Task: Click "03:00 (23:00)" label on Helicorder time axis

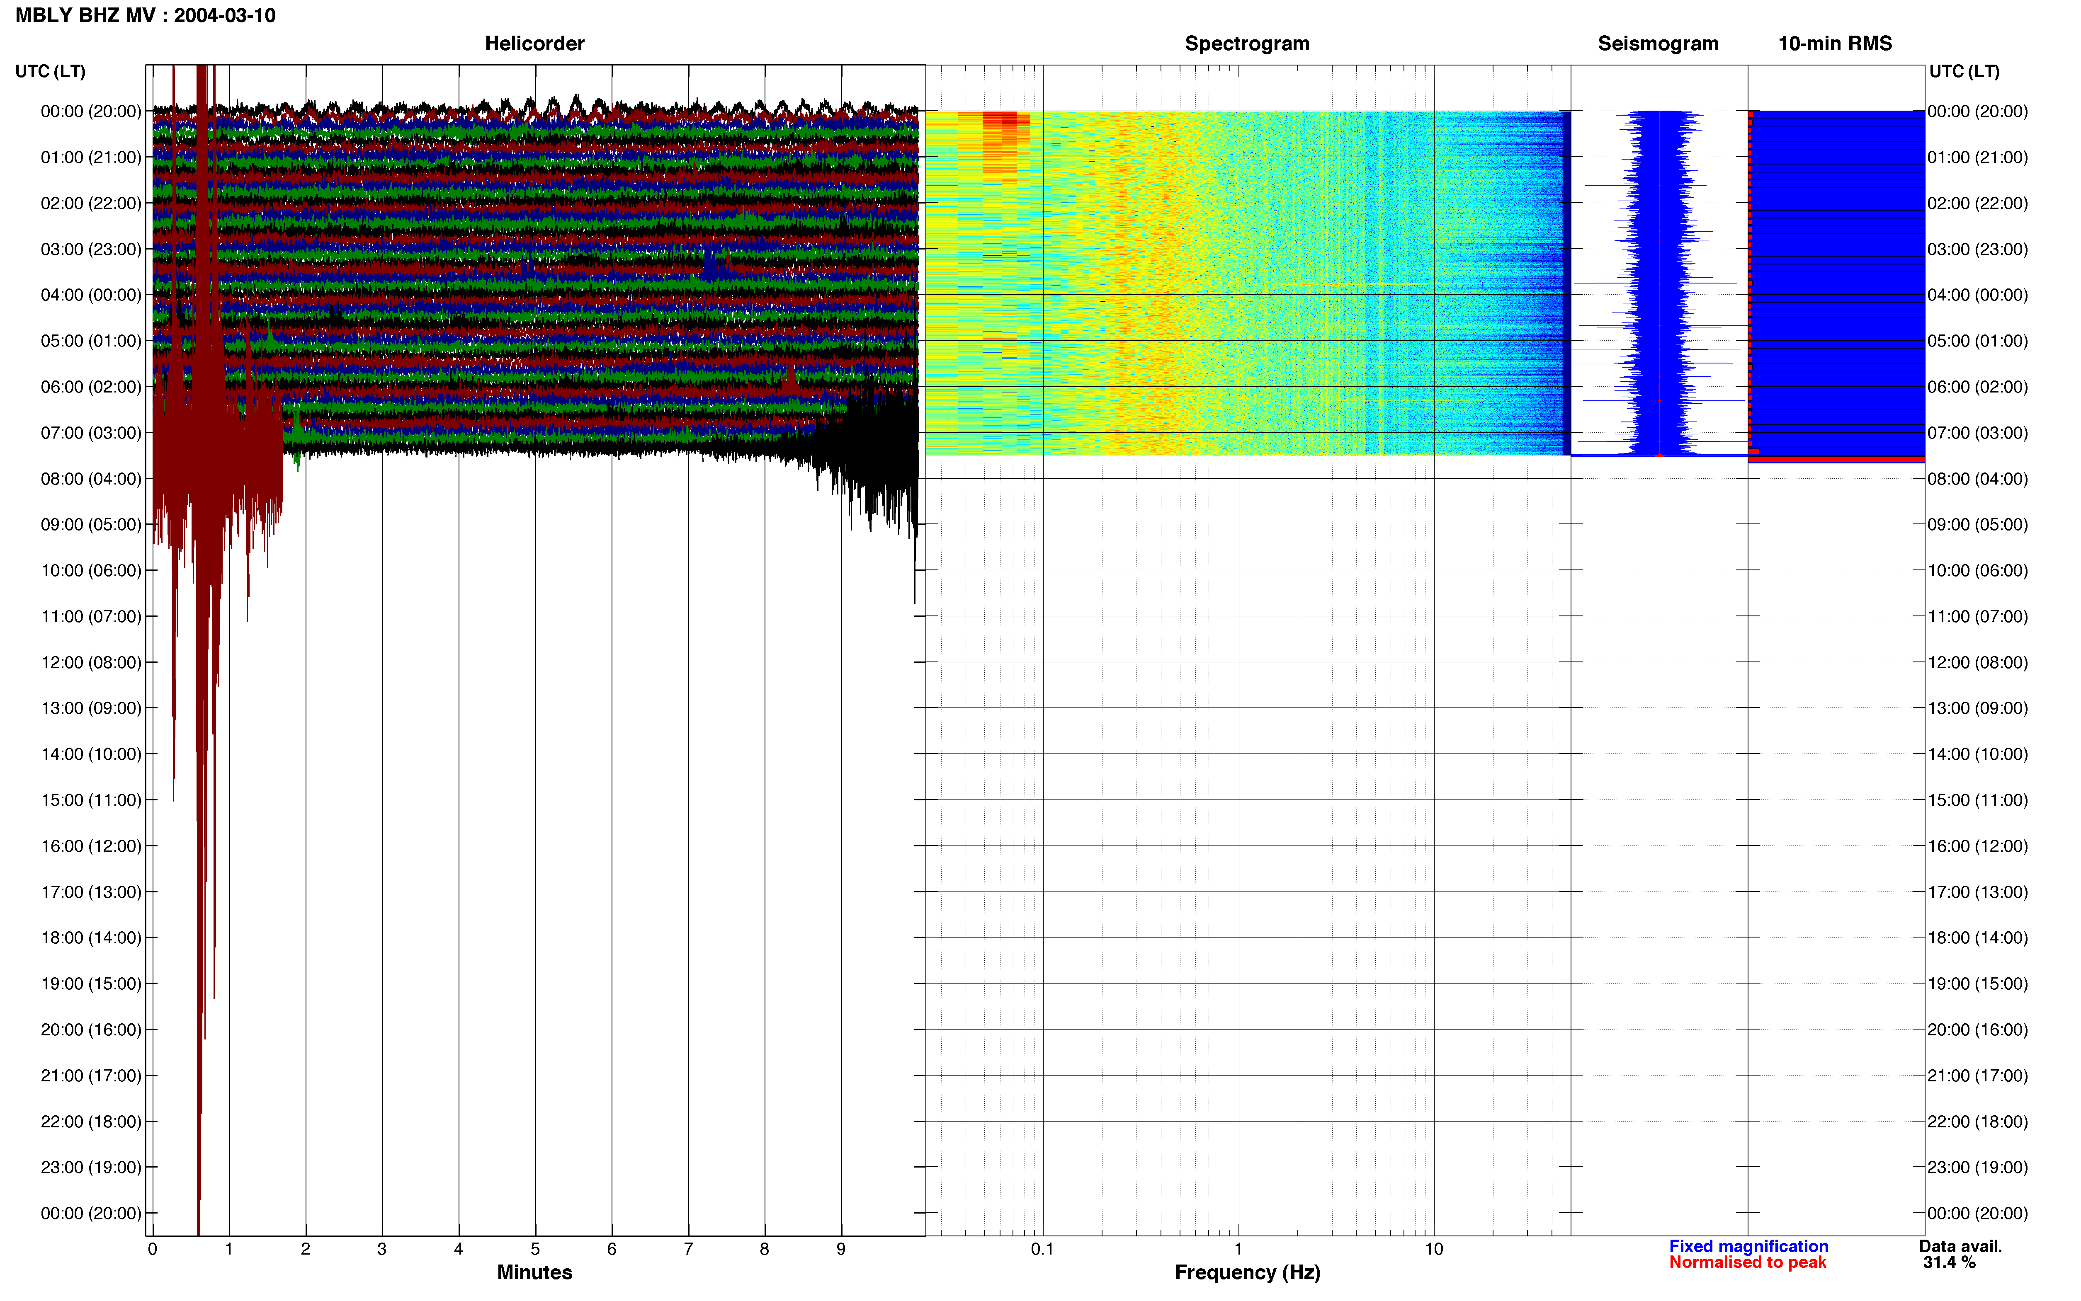Action: pos(90,250)
